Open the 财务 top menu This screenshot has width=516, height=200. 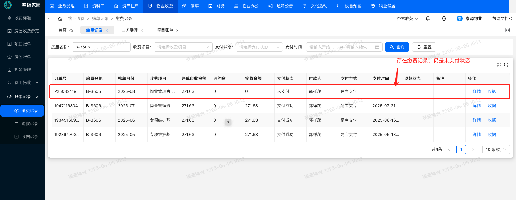[217, 6]
